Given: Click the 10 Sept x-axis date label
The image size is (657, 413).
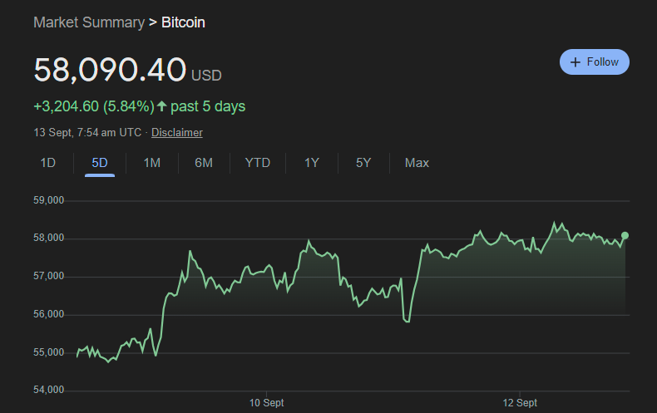Looking at the screenshot, I should click(x=267, y=403).
